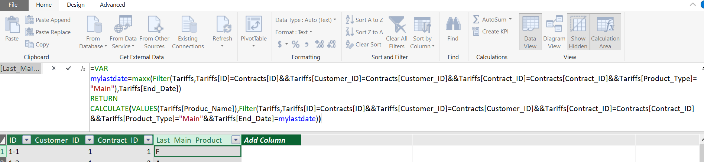This screenshot has width=704, height=162.
Task: Select the 1-1 ID cell
Action: click(19, 151)
